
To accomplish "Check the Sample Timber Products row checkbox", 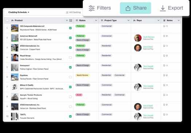I will (70, 97).
